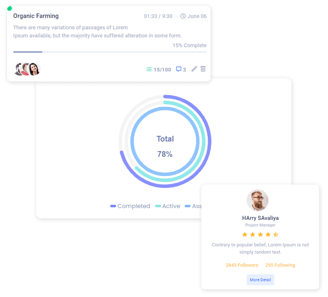The image size is (328, 297).
Task: Click the trash delete icon
Action: [x=203, y=69]
